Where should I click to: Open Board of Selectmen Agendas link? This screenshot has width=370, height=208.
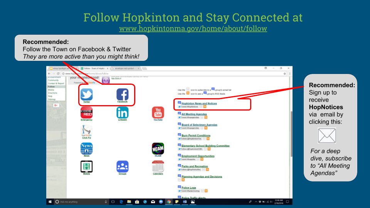pyautogui.click(x=199, y=125)
